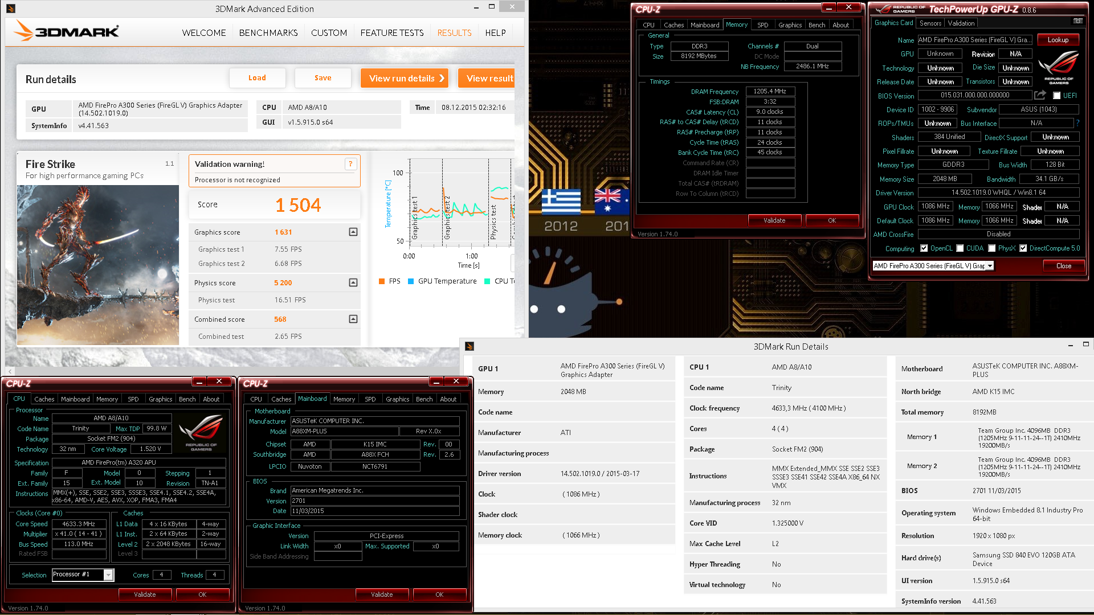Toggle the CUDA checkbox
1094x615 pixels.
point(960,248)
